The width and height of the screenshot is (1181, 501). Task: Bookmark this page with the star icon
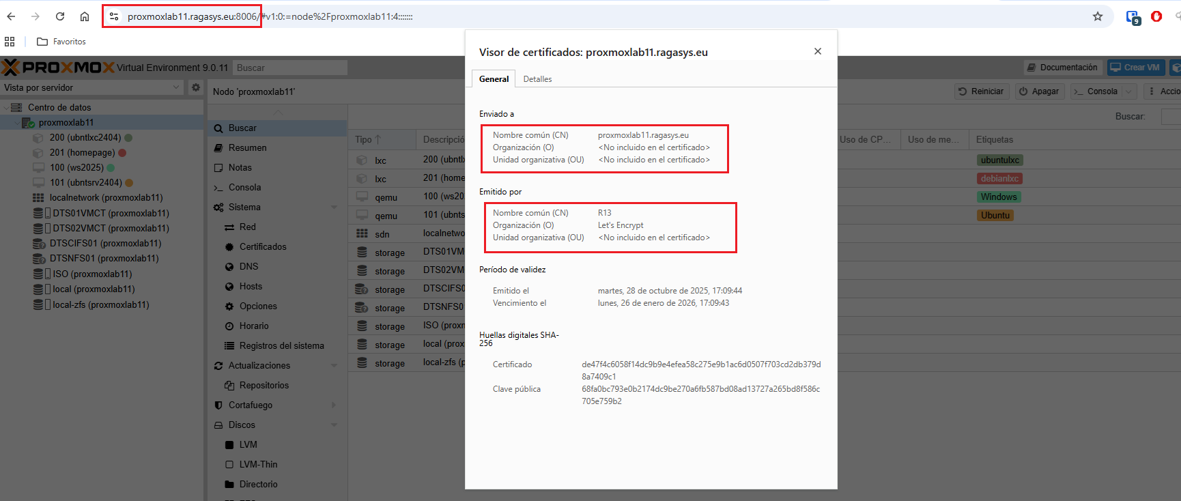[1098, 16]
